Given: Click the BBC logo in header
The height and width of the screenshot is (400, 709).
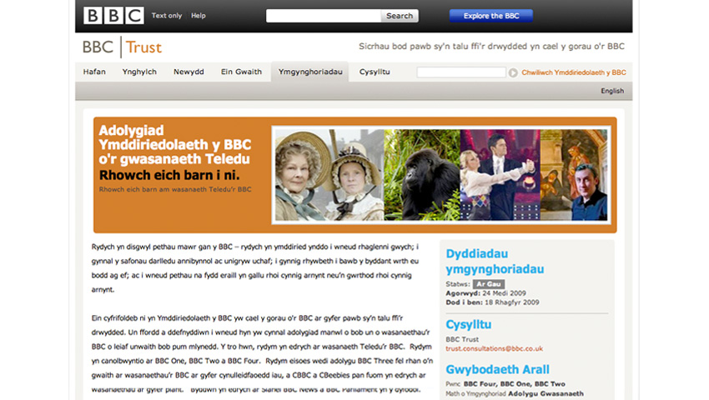Looking at the screenshot, I should tap(113, 15).
